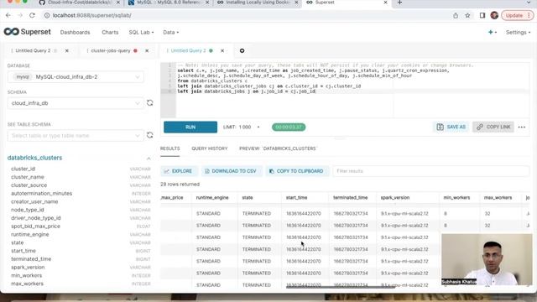Open Dashboards page
This screenshot has height=302, width=537.
[75, 32]
